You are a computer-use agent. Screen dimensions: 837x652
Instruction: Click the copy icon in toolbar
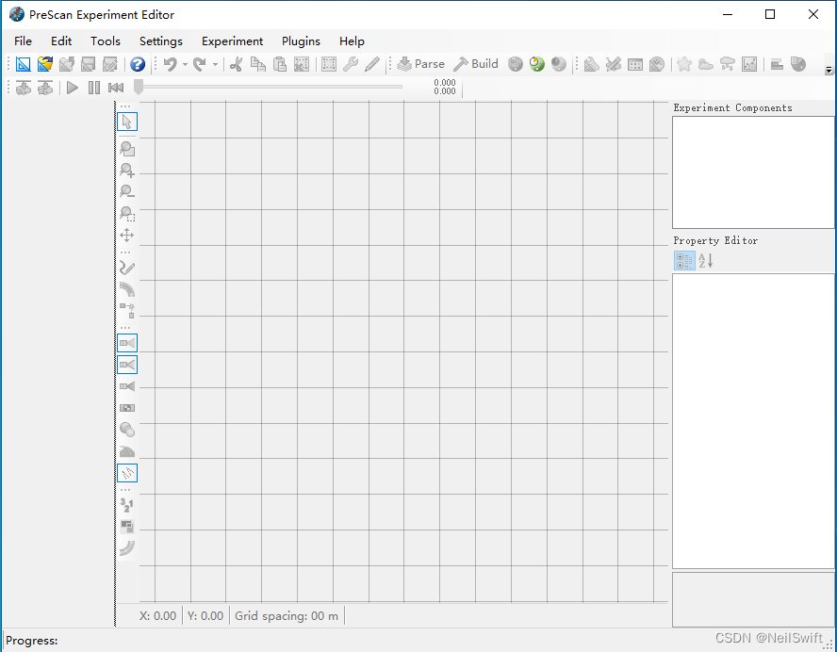pos(258,64)
